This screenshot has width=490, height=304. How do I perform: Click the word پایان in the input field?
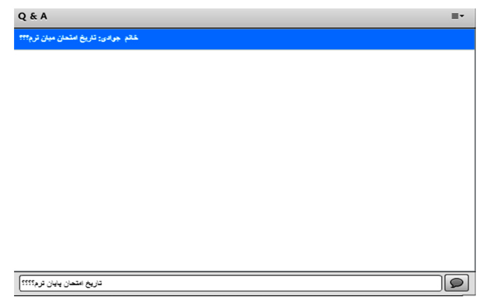(x=55, y=284)
